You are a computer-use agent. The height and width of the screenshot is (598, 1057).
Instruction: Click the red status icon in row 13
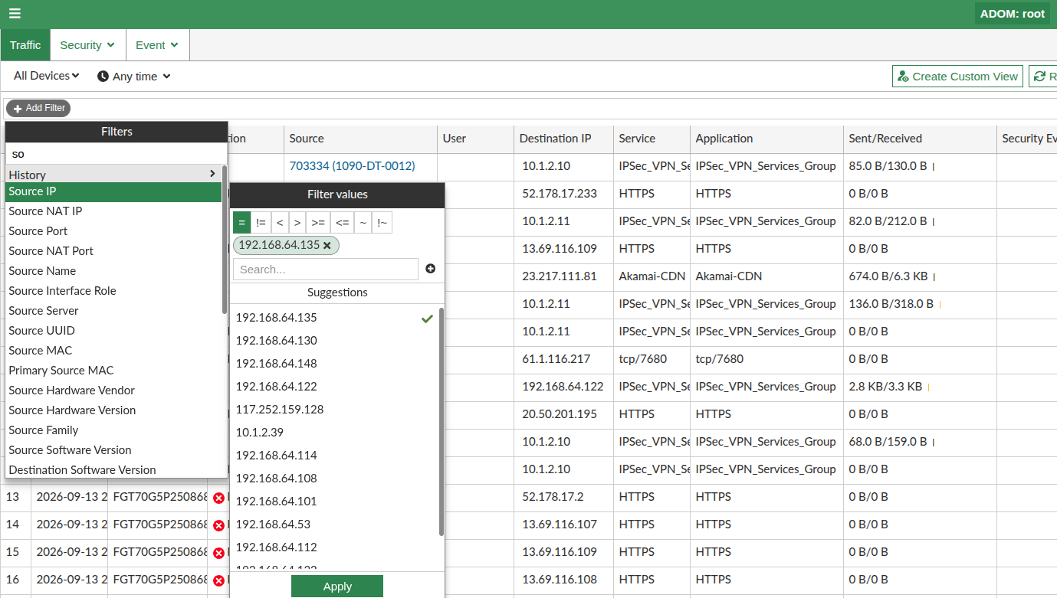218,498
